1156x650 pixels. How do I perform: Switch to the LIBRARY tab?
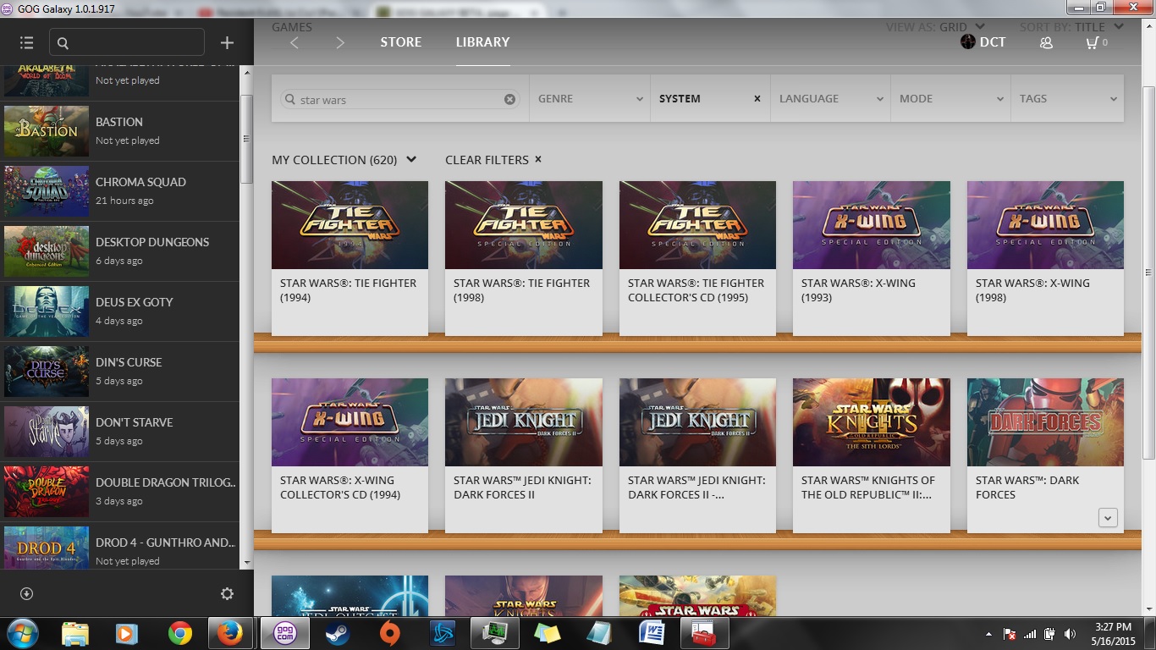point(482,42)
